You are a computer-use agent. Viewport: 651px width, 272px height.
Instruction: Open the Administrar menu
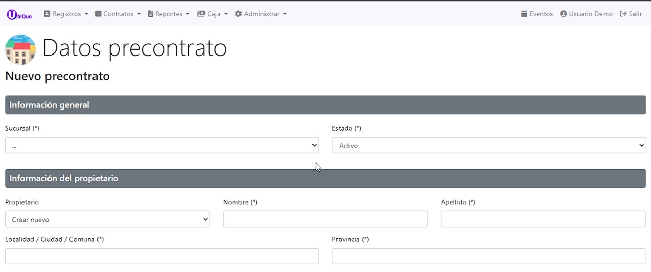tap(261, 14)
